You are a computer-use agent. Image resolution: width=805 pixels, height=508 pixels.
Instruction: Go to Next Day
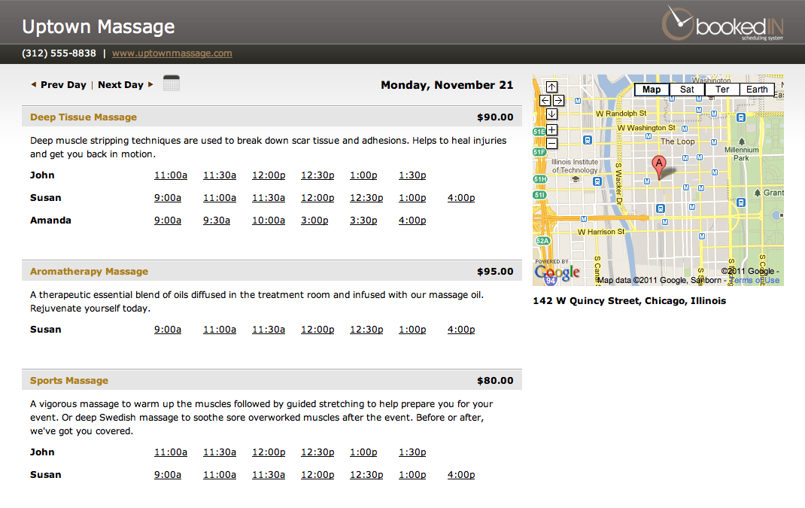[x=120, y=84]
